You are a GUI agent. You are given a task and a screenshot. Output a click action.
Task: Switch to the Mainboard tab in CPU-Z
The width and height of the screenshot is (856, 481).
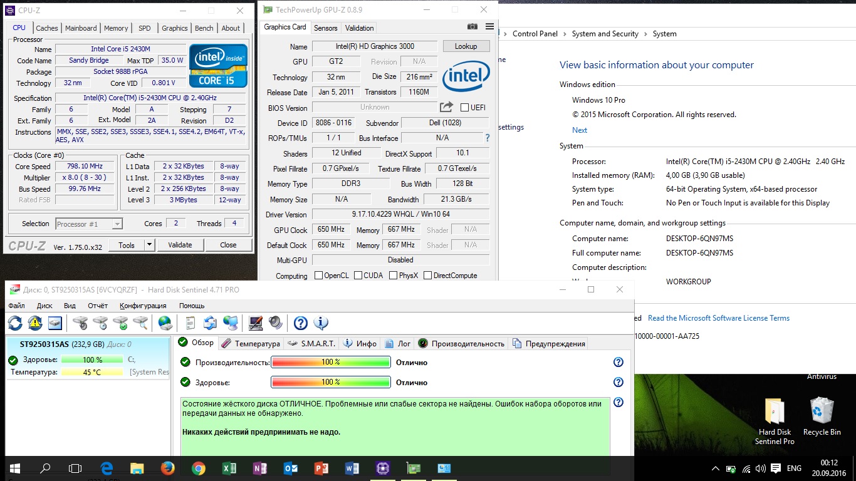tap(81, 28)
